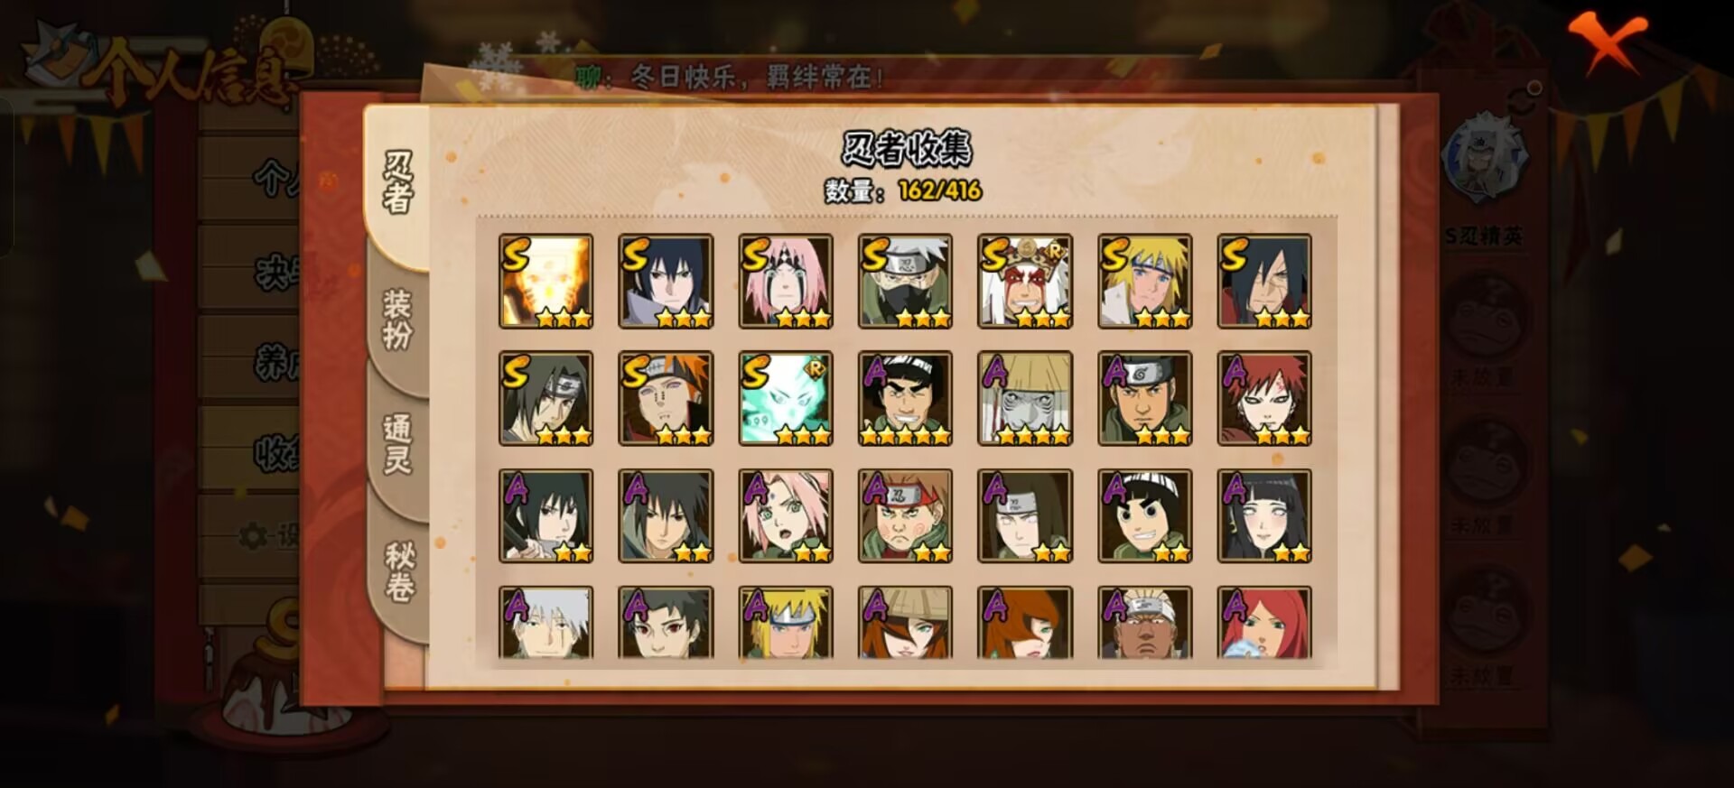Select the A-rank red-haired Gaara portrait
1734x788 pixels.
click(1264, 398)
